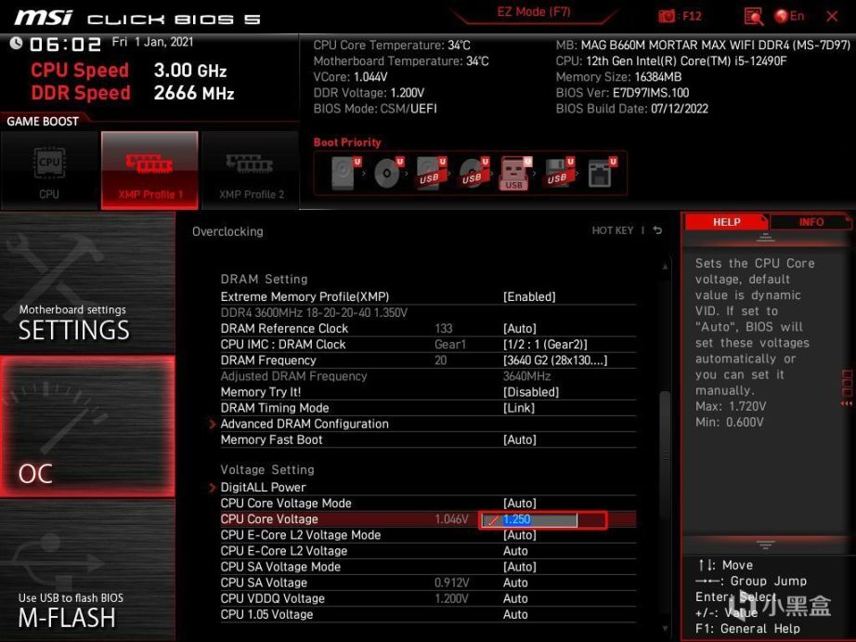The height and width of the screenshot is (642, 856).
Task: Open the BIOS search magnifier icon
Action: (753, 17)
